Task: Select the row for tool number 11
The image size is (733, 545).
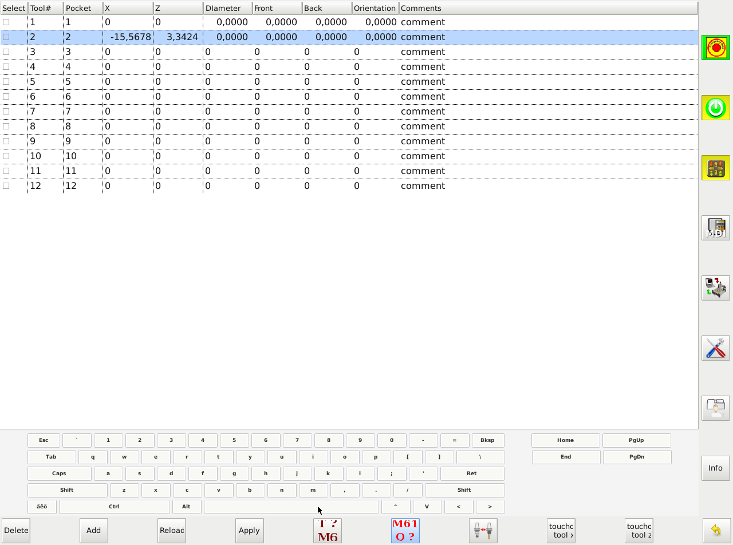Action: point(349,171)
